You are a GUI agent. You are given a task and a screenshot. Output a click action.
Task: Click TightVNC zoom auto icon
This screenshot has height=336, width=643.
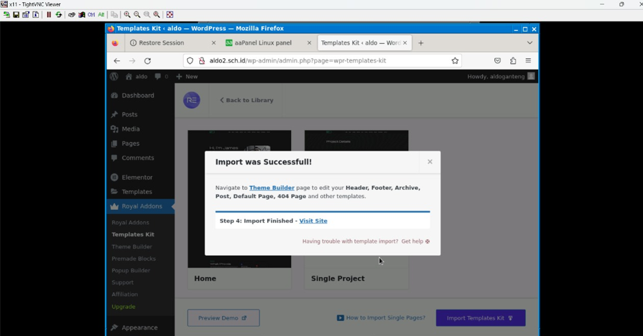(x=157, y=15)
